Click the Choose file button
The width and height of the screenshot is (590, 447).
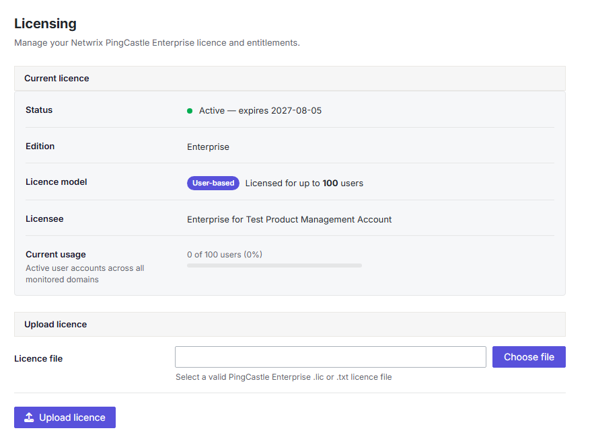[529, 357]
